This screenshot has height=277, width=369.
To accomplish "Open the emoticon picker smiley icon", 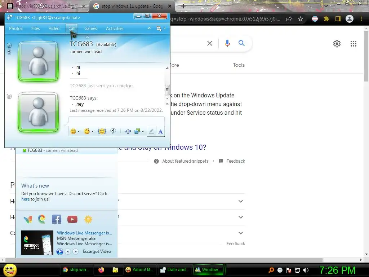I will coord(73,131).
